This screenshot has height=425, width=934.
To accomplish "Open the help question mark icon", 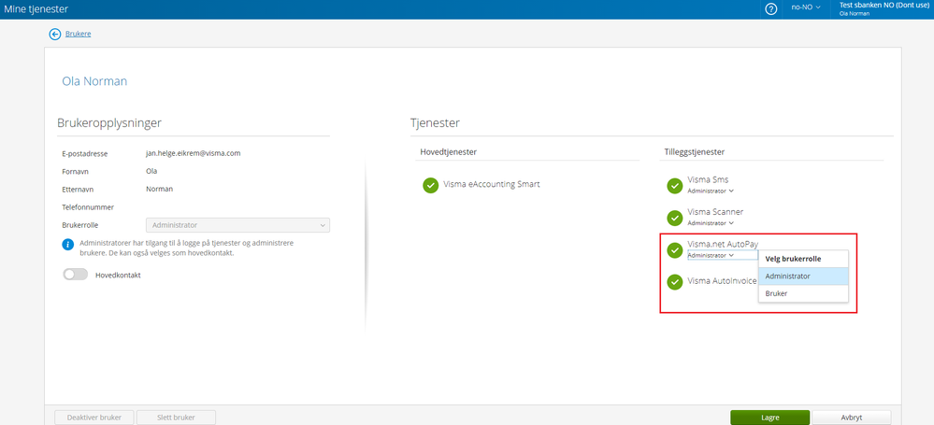I will pyautogui.click(x=770, y=9).
